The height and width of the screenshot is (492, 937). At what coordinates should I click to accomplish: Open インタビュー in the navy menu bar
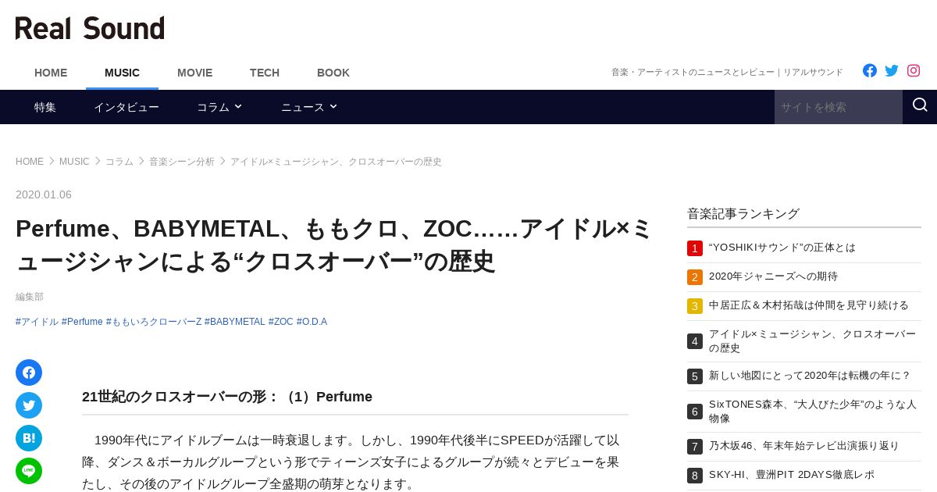(126, 107)
